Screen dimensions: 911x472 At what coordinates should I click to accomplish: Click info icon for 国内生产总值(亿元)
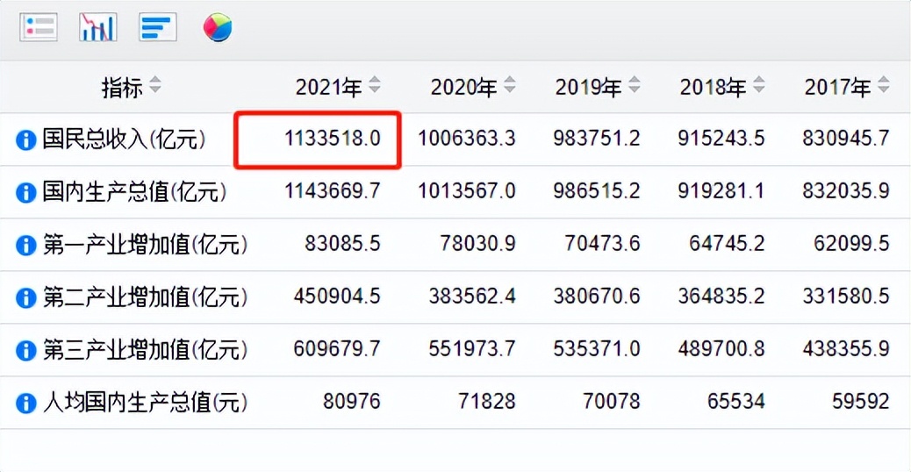click(x=25, y=193)
